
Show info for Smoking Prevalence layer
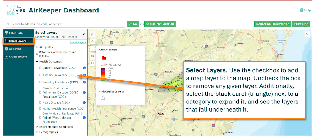point(84,82)
